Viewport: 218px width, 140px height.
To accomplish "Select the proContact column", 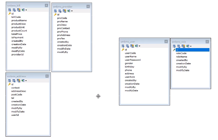I will point(64,28).
